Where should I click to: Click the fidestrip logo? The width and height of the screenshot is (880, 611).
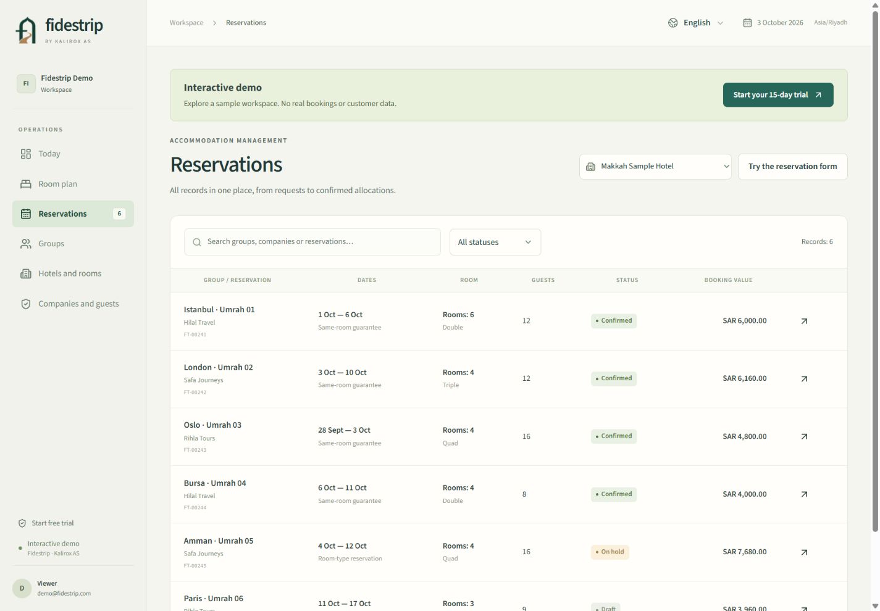[59, 30]
